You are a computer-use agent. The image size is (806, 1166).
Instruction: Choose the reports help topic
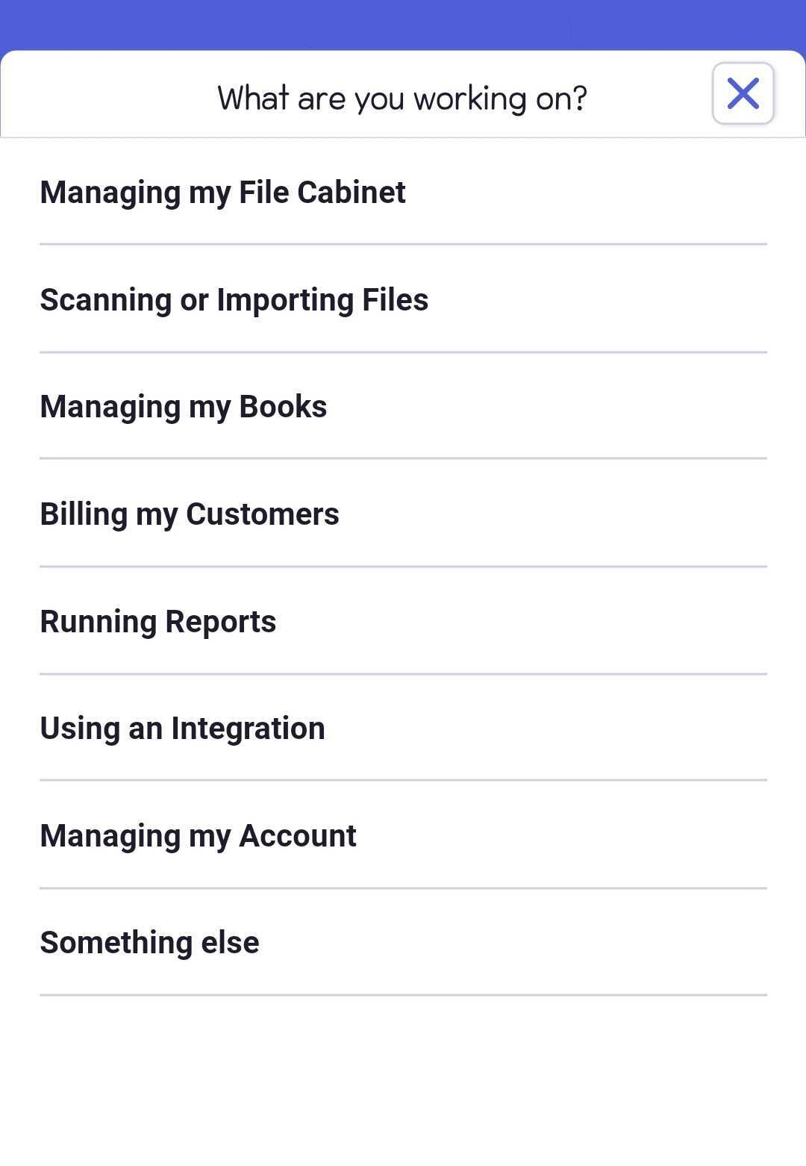[403, 621]
